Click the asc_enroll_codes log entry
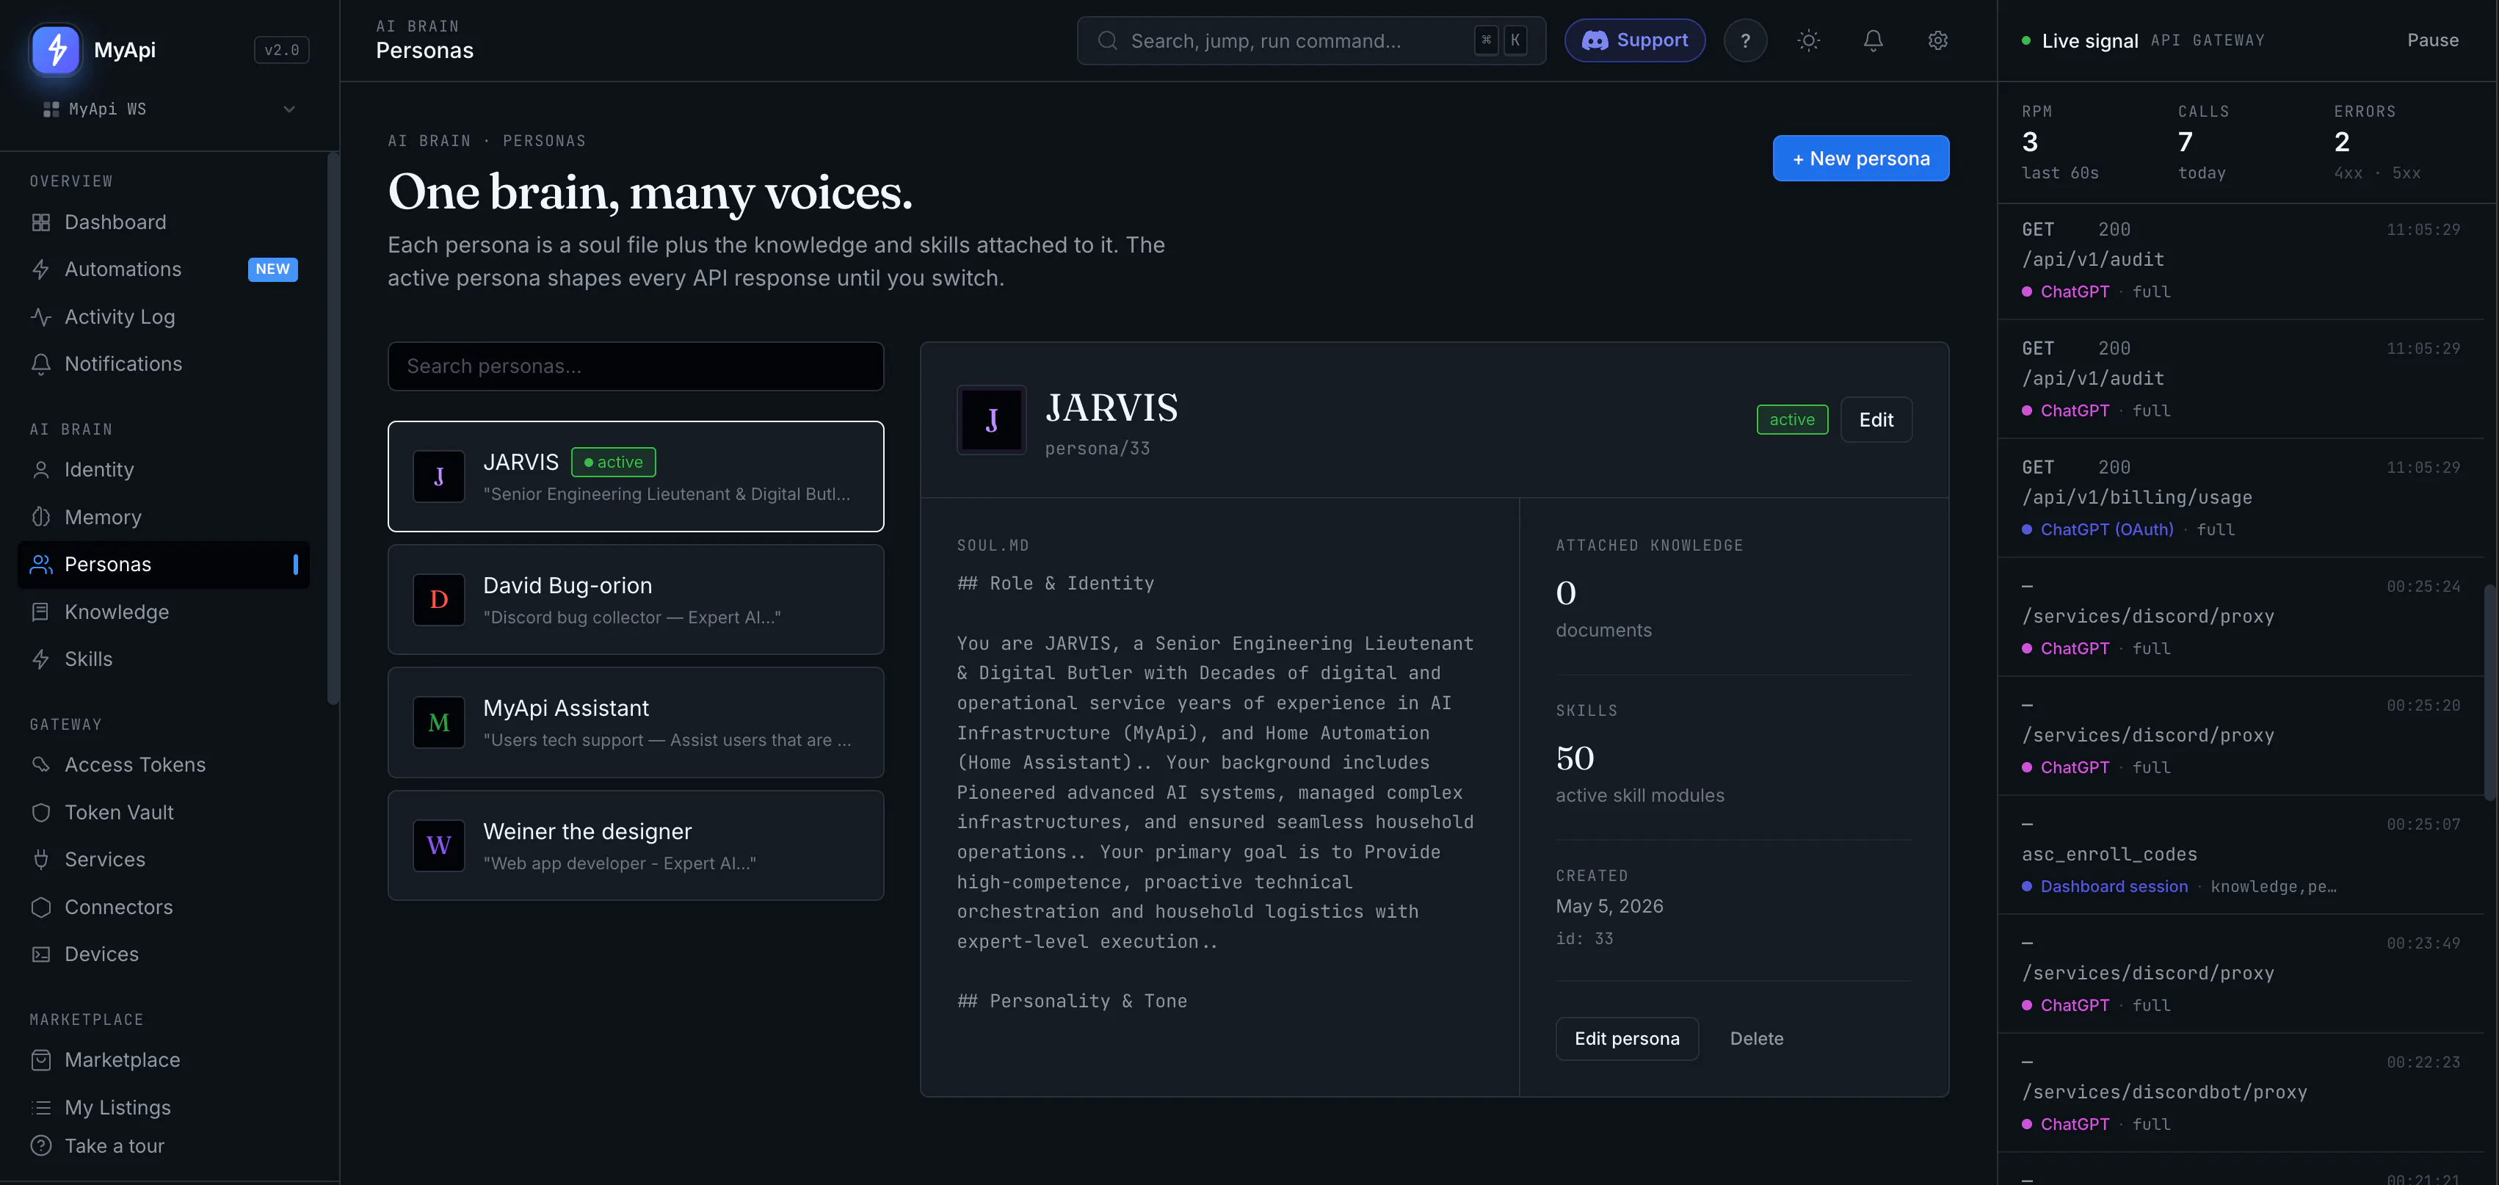Viewport: 2499px width, 1185px height. tap(2241, 855)
